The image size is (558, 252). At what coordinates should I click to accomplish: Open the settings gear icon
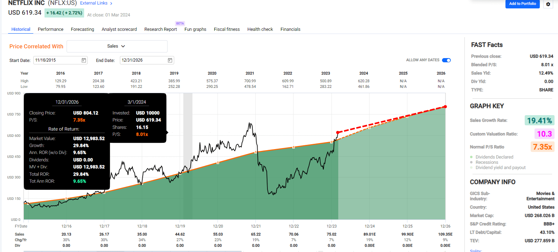click(x=548, y=4)
